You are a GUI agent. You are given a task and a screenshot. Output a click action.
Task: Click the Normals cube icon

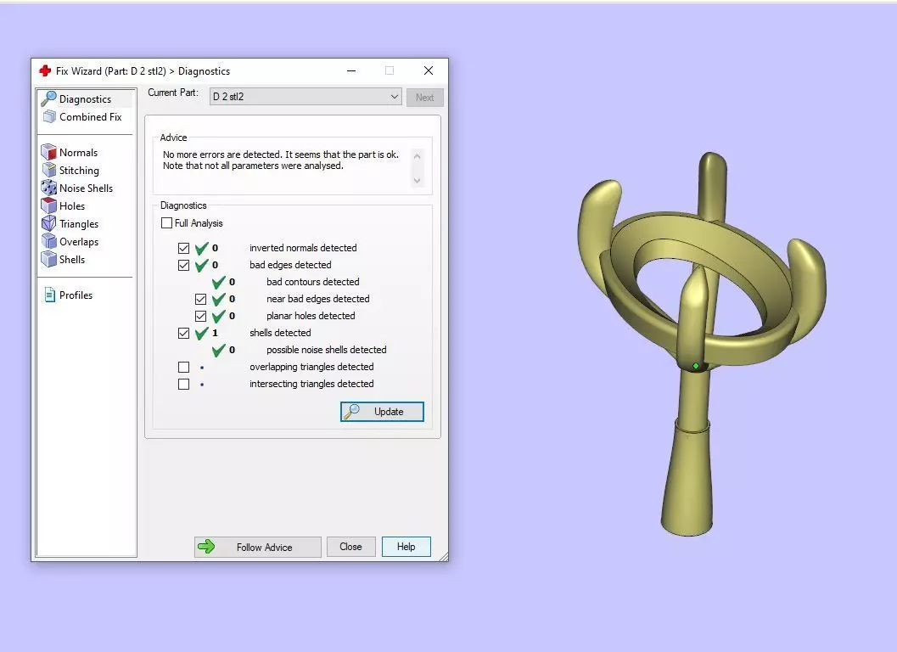pos(49,152)
